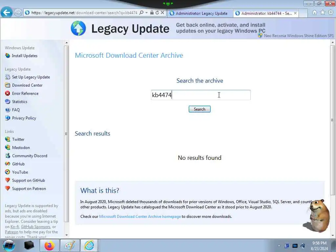Click the Support on GitHub heart icon
Viewport: 336px width, 252px height.
tap(8, 180)
